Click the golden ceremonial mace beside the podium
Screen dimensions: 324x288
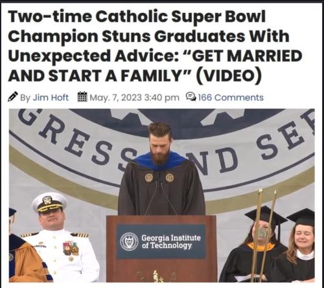[x=263, y=235]
